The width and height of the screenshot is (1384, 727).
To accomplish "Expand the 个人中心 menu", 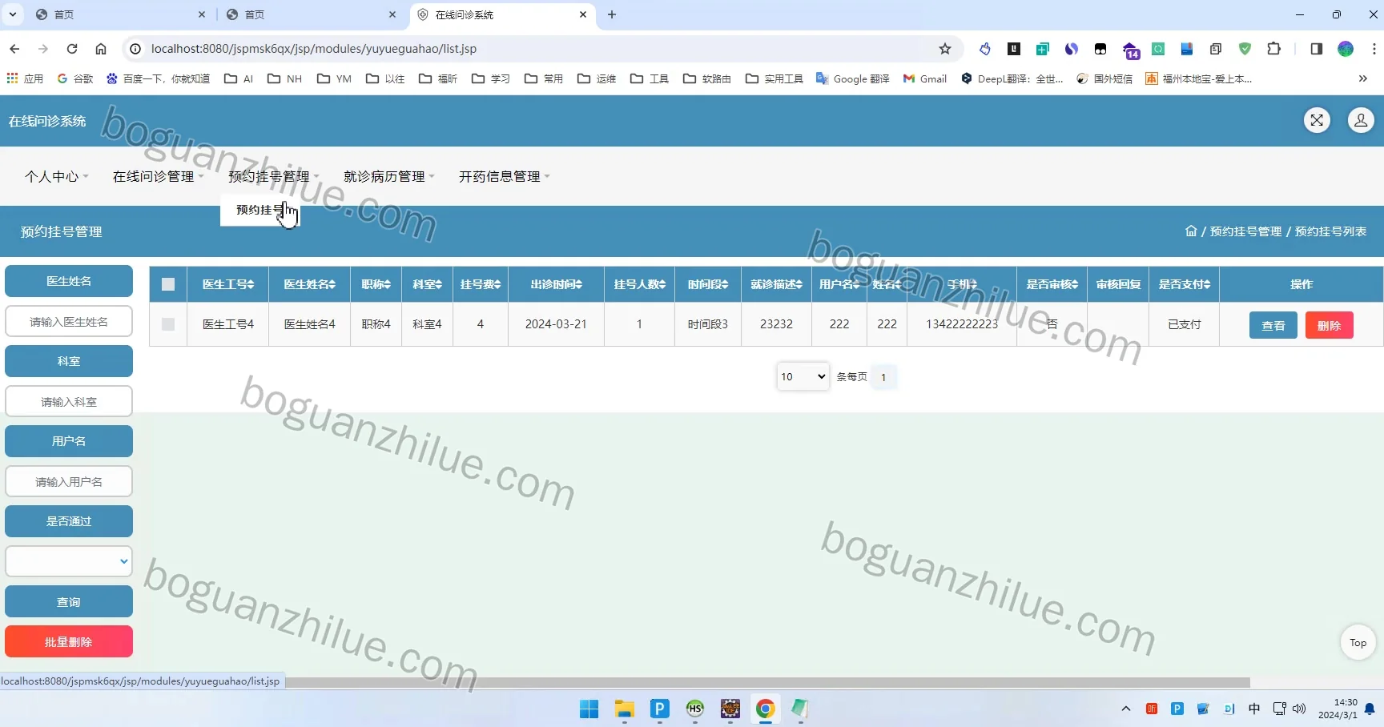I will pos(56,176).
